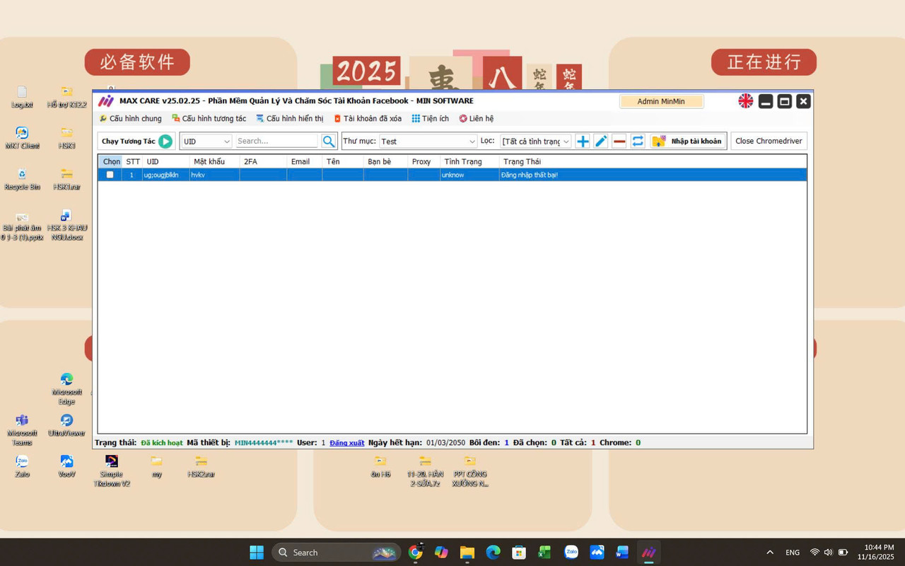Expand the Thư mục dropdown showing Test

pos(428,141)
